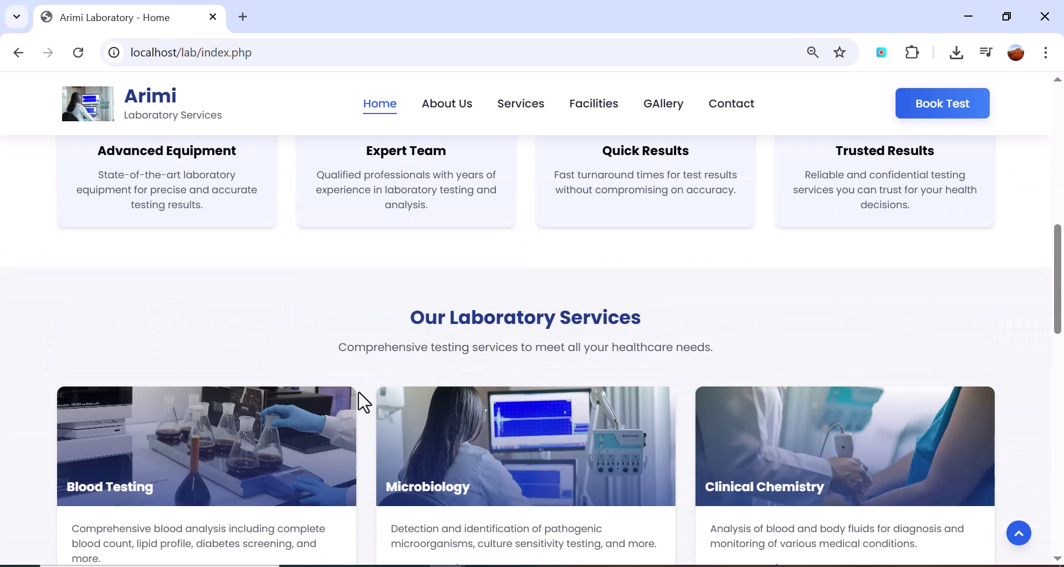The height and width of the screenshot is (567, 1064).
Task: Open the Facilities menu link
Action: click(594, 104)
